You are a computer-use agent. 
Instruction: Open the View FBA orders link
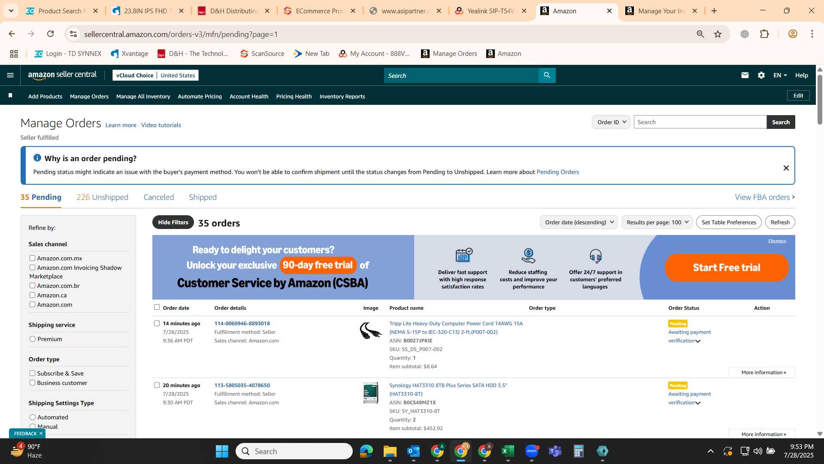pos(765,197)
